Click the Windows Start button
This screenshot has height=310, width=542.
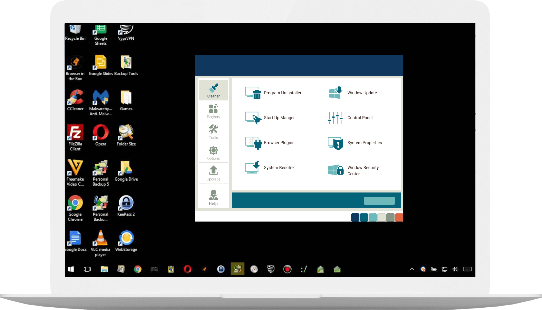point(71,269)
